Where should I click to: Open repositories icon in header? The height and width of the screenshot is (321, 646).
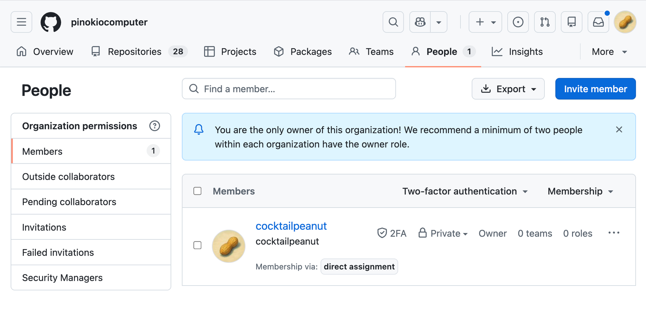tap(571, 22)
